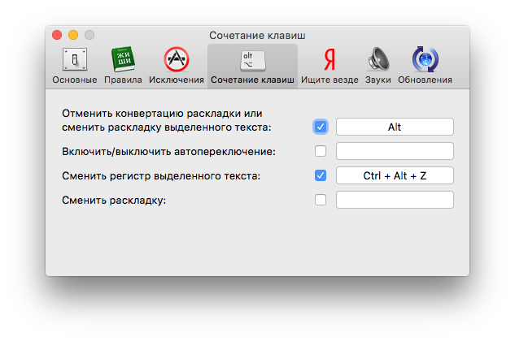Image resolution: width=515 pixels, height=341 pixels.
Task: Click the empty Сменить раскладку shortcut field
Action: click(x=395, y=200)
